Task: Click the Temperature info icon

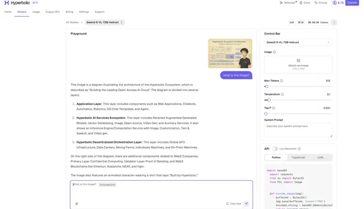Action: (x=282, y=94)
